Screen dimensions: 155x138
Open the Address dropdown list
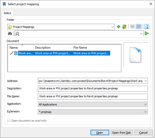[x=146, y=81]
